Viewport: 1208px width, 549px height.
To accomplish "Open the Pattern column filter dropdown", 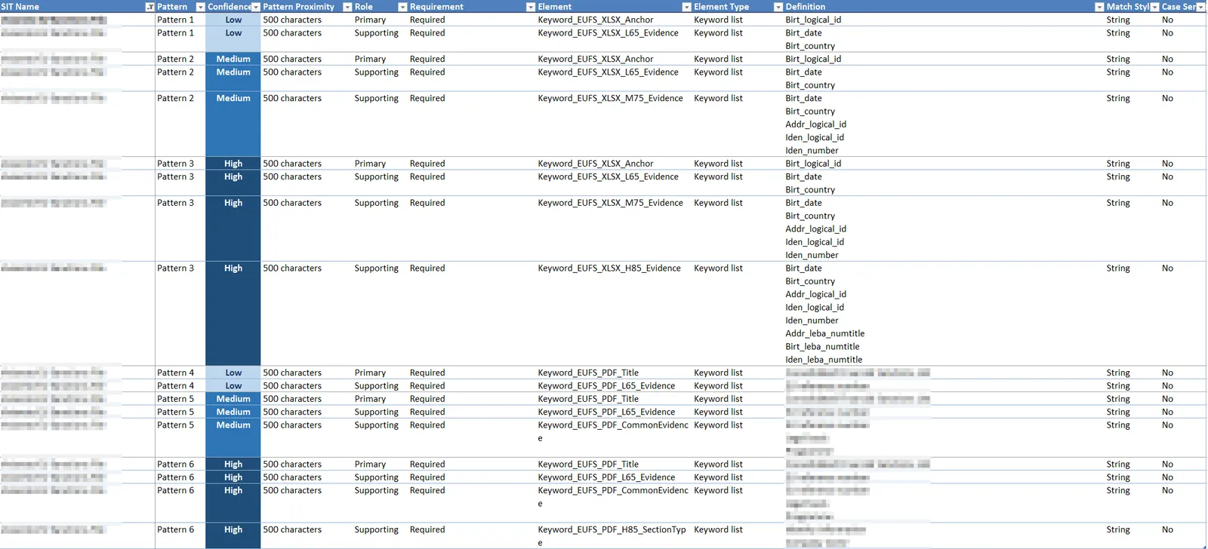I will 200,7.
